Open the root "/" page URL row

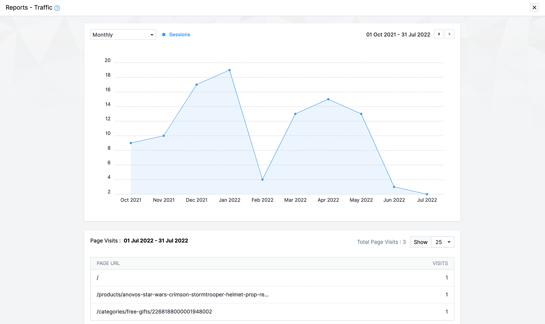pos(98,278)
